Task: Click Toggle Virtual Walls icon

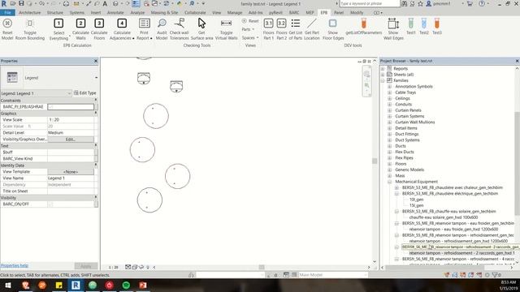Action: click(x=226, y=24)
